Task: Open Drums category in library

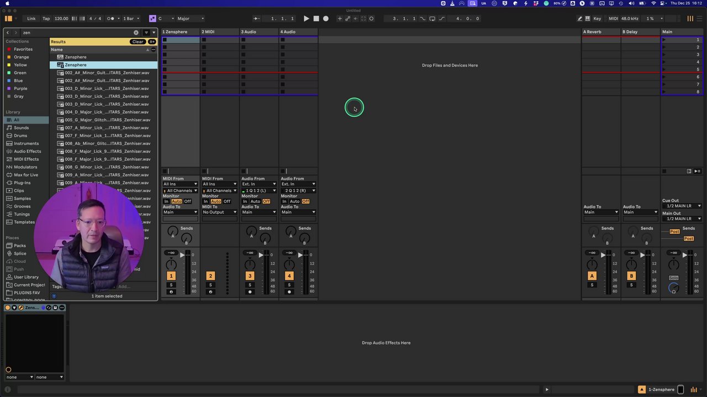Action: 20,136
